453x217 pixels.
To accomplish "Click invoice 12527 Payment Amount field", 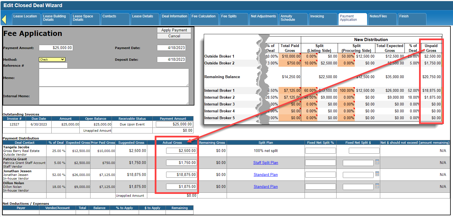I will (174, 124).
